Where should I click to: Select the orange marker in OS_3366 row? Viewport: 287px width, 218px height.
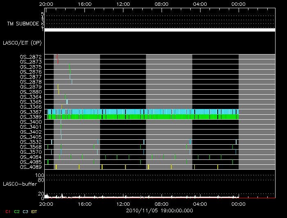[61, 107]
